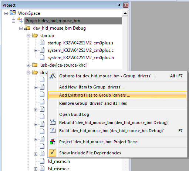Click the startup folder icon
Image resolution: width=189 pixels, height=171 pixels.
(x=35, y=36)
